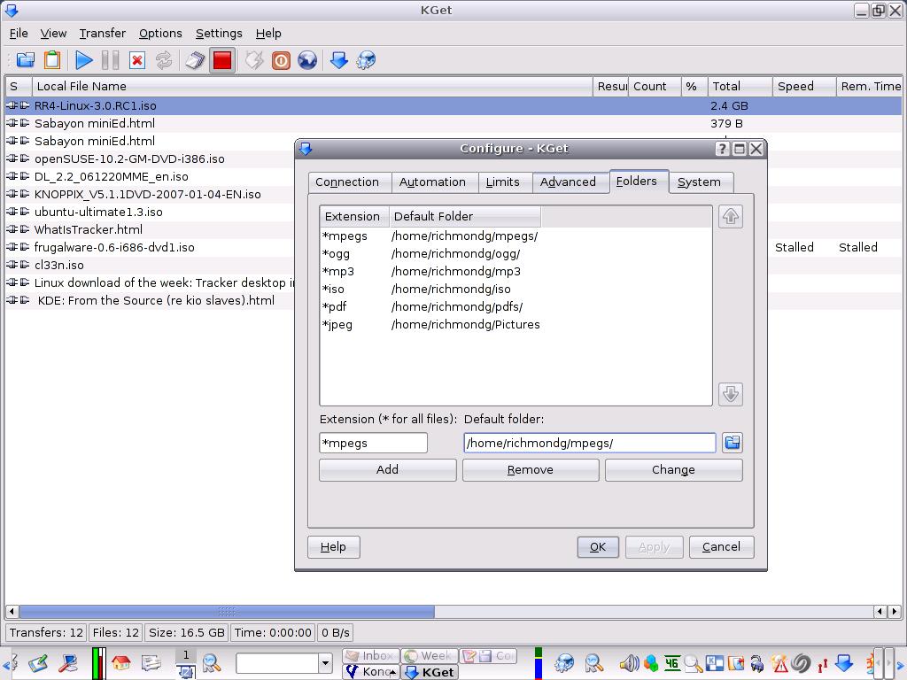This screenshot has width=907, height=680.
Task: Click the Add button
Action: (x=388, y=470)
